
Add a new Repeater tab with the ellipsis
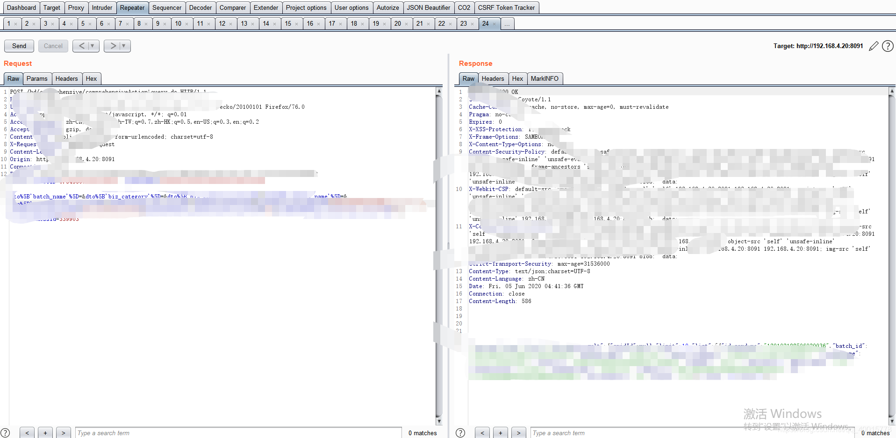(x=507, y=24)
